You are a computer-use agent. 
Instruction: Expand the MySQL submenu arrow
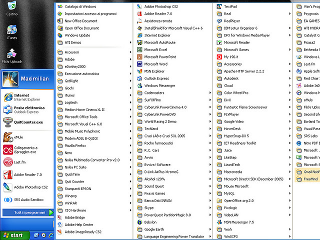point(290,194)
